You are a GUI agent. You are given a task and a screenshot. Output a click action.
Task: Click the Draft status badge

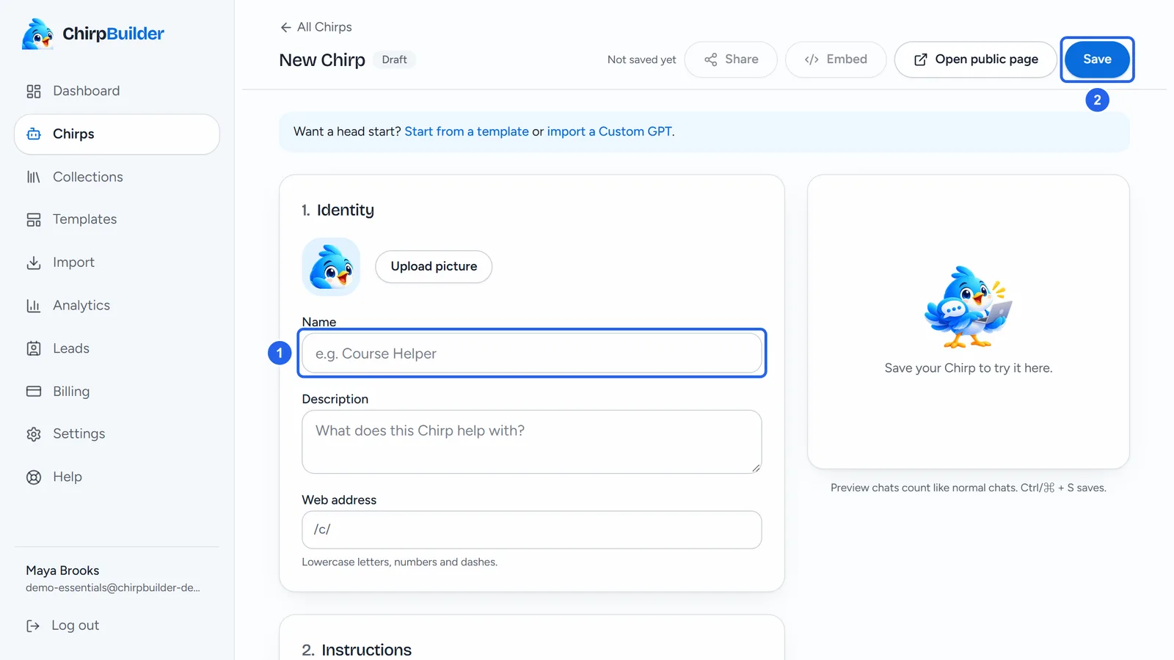(x=394, y=59)
